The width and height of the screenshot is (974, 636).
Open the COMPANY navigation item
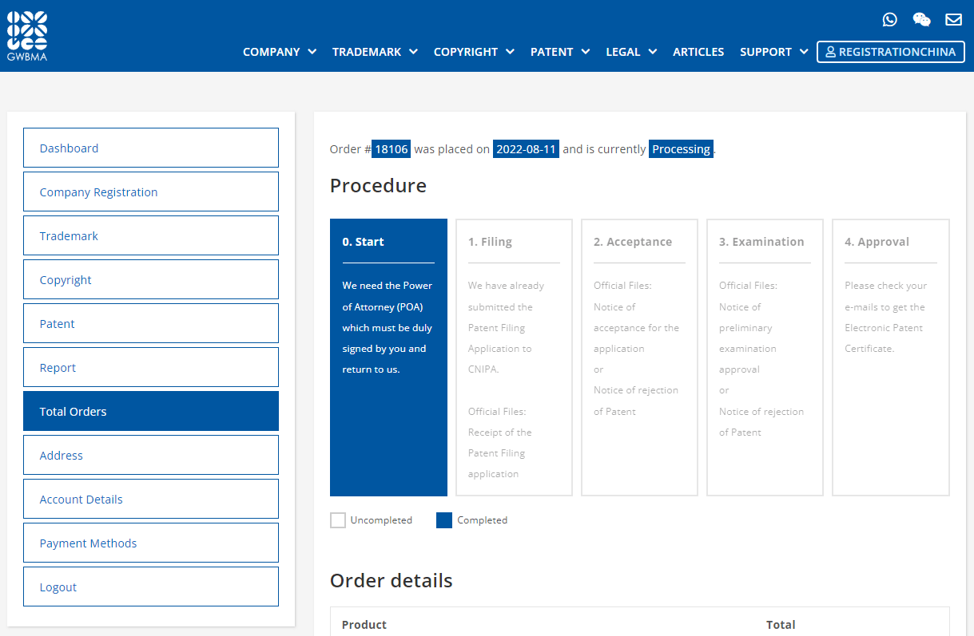272,52
